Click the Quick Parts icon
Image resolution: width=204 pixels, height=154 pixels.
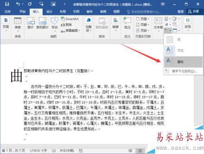coord(167,19)
